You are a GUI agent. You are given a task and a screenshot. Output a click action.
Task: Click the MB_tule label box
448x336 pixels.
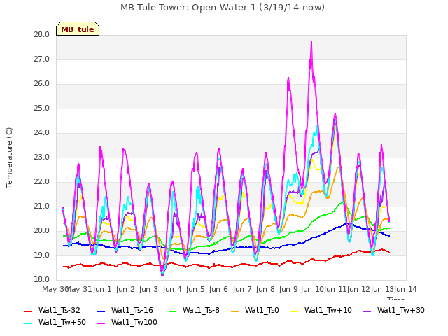(x=78, y=29)
